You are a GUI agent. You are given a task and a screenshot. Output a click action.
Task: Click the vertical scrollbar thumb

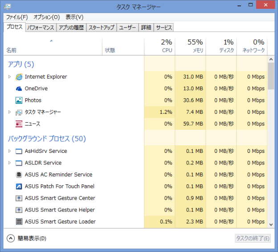point(271,76)
